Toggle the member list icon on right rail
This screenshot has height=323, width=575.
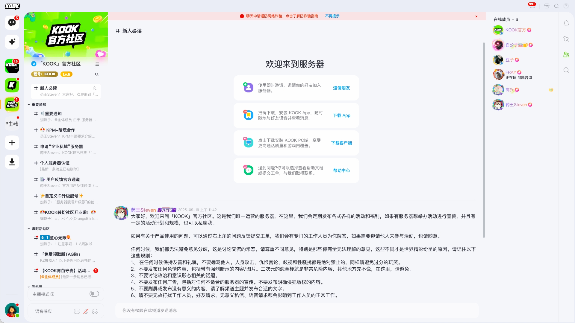[566, 54]
